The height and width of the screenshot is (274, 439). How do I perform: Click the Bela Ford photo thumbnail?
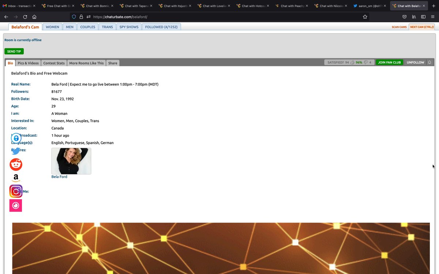coord(71,161)
